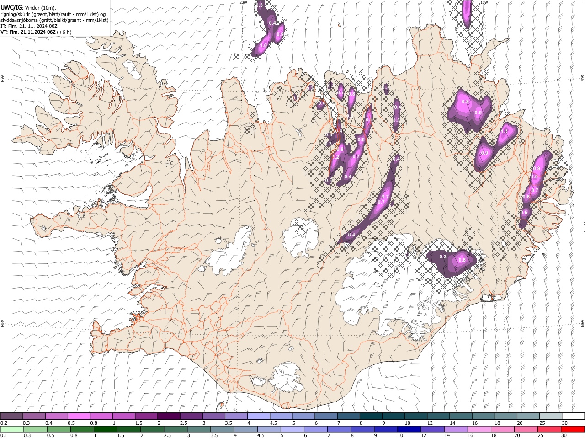The height and width of the screenshot is (439, 585).
Task: Select bottom-row blue swatch between 7 and 8
Action: [x=338, y=429]
